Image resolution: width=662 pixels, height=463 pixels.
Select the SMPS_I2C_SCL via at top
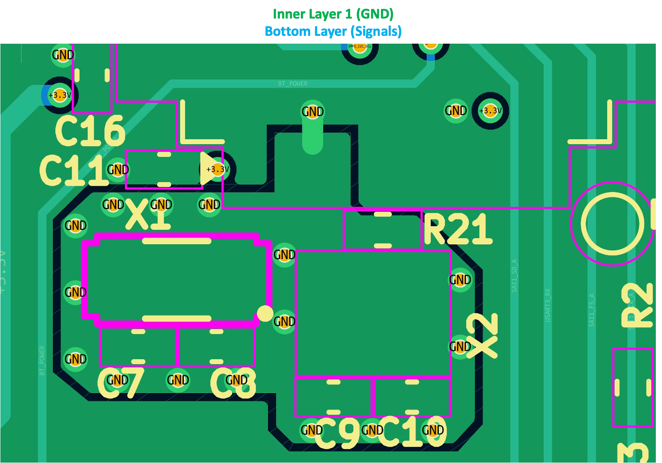click(x=360, y=47)
